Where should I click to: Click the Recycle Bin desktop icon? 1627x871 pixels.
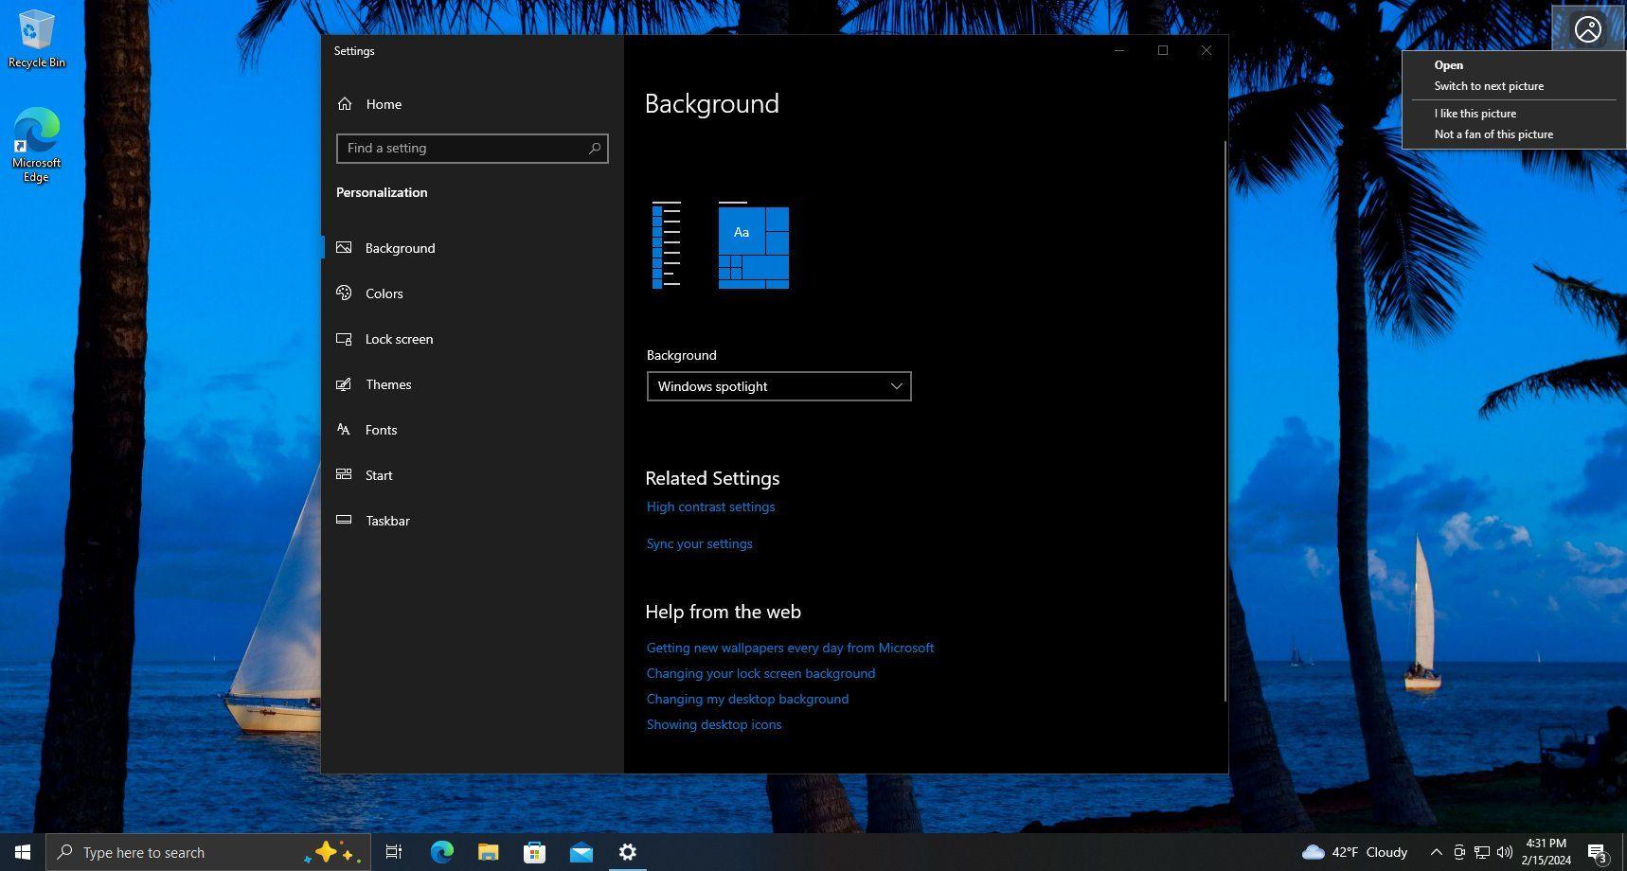tap(36, 40)
